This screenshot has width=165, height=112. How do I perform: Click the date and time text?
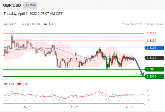(x=33, y=14)
